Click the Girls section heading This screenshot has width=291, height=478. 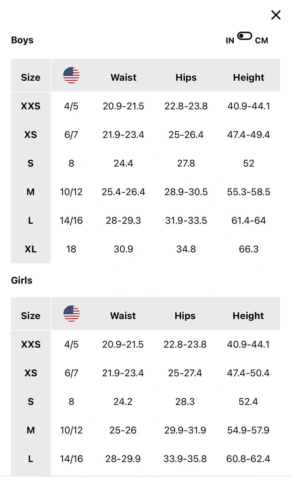coord(22,280)
